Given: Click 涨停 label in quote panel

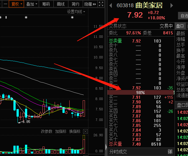Looking at the screenshot, I should click(x=181, y=67).
